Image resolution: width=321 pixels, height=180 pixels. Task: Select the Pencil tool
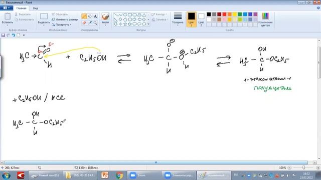click(x=84, y=16)
